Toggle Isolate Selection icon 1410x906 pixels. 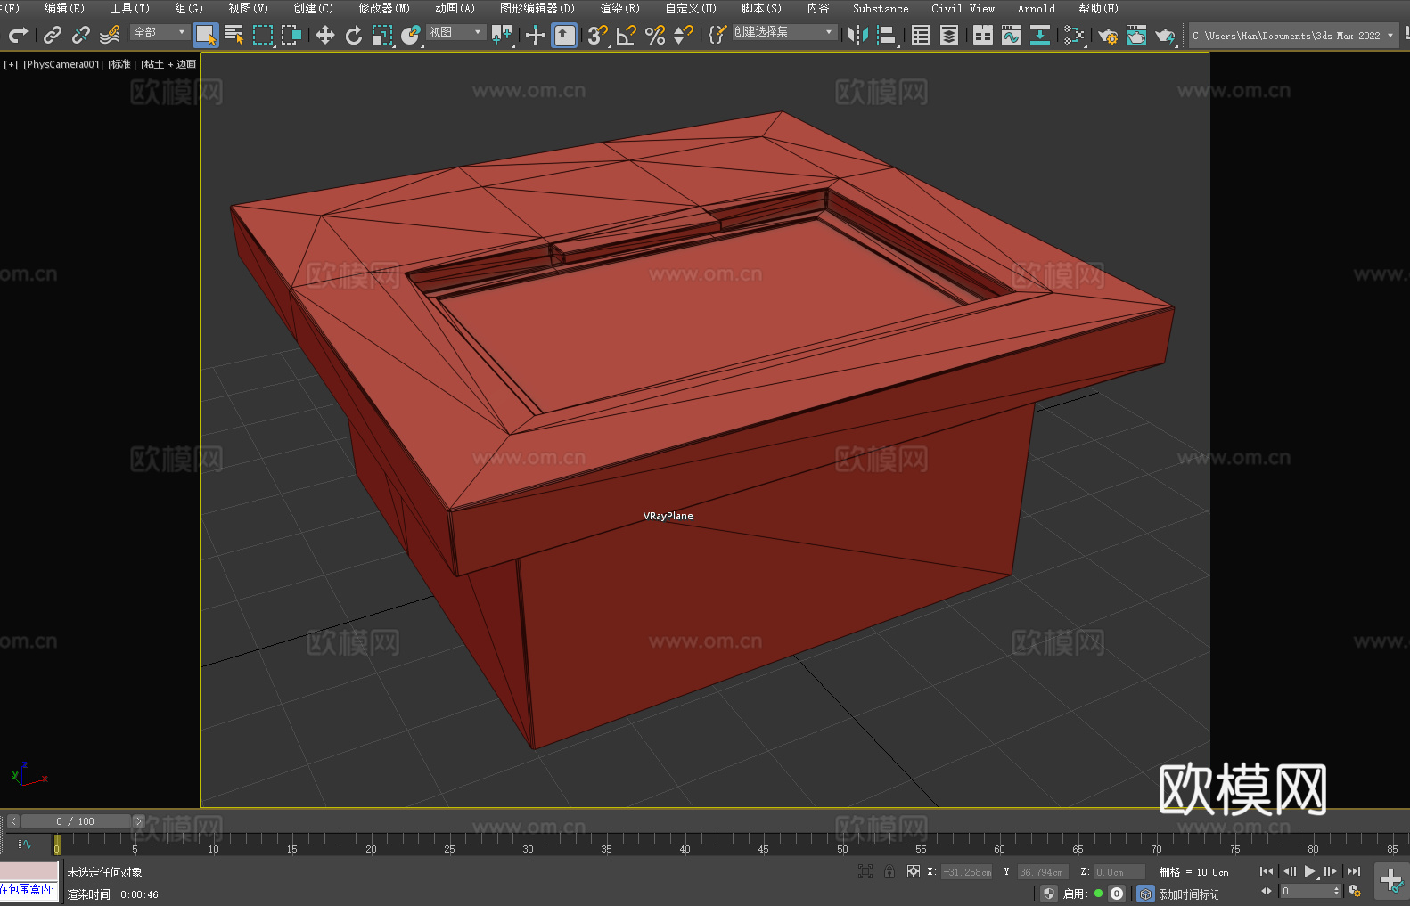point(865,871)
